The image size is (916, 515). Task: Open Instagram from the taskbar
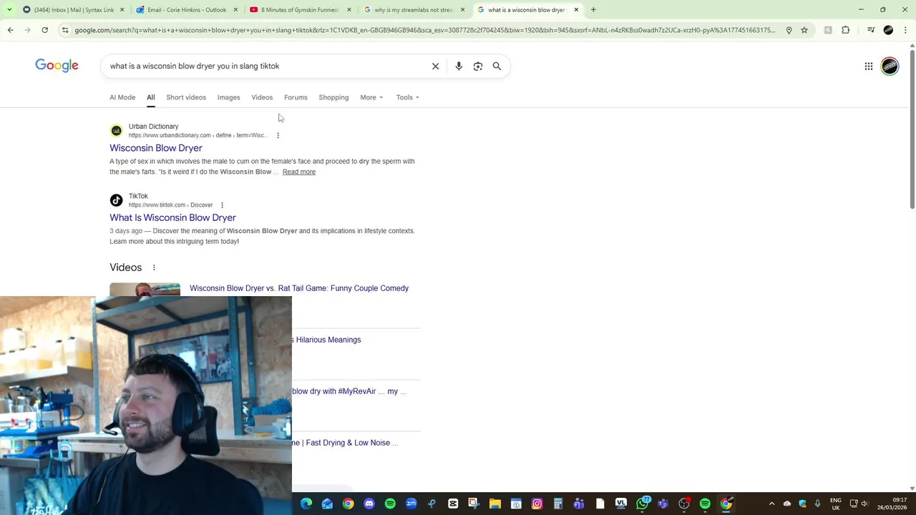[537, 504]
